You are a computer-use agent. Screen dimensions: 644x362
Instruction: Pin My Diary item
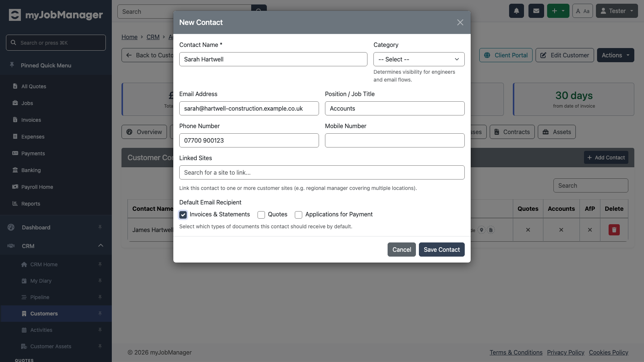point(100,281)
